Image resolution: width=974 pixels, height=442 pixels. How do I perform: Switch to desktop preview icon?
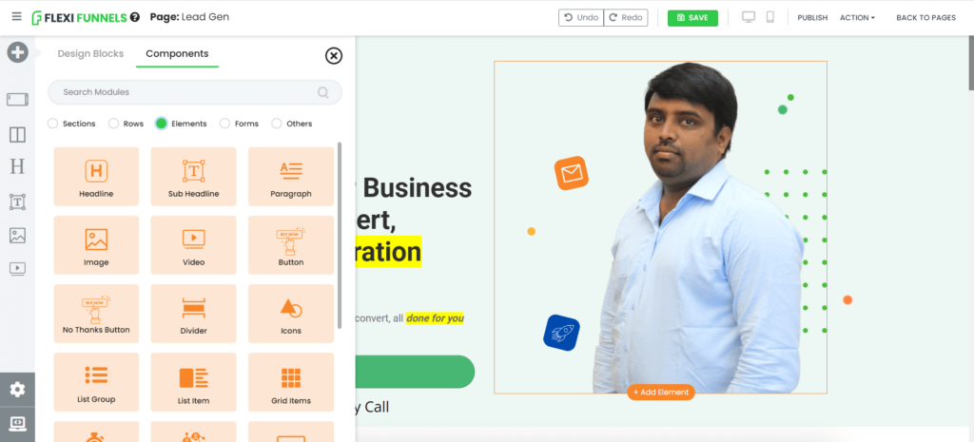point(749,17)
